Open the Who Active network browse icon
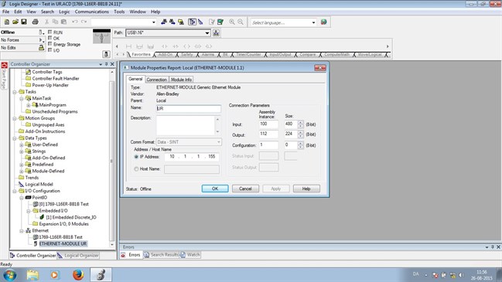The width and height of the screenshot is (502, 282). (x=216, y=32)
